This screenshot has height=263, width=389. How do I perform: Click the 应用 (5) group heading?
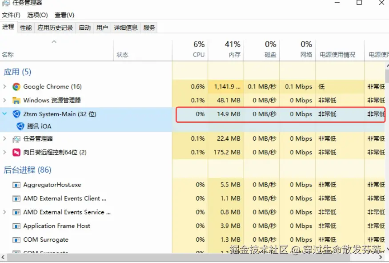tap(17, 72)
